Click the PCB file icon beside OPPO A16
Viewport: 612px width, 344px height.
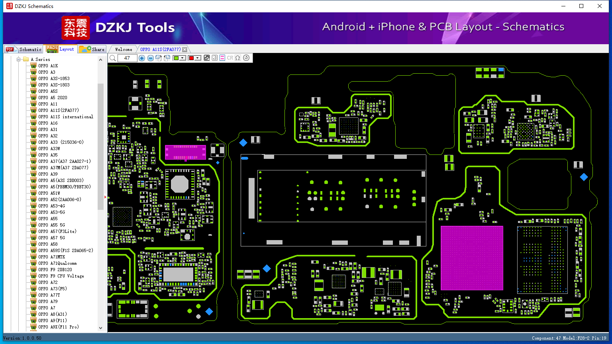(x=33, y=123)
